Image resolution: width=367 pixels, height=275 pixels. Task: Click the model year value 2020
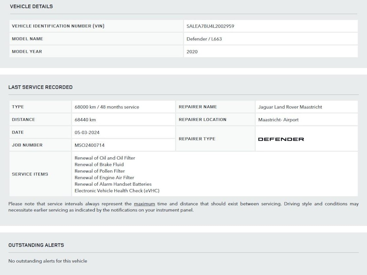tap(192, 52)
